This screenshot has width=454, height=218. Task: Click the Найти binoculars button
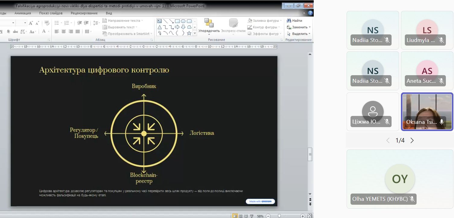click(x=294, y=21)
